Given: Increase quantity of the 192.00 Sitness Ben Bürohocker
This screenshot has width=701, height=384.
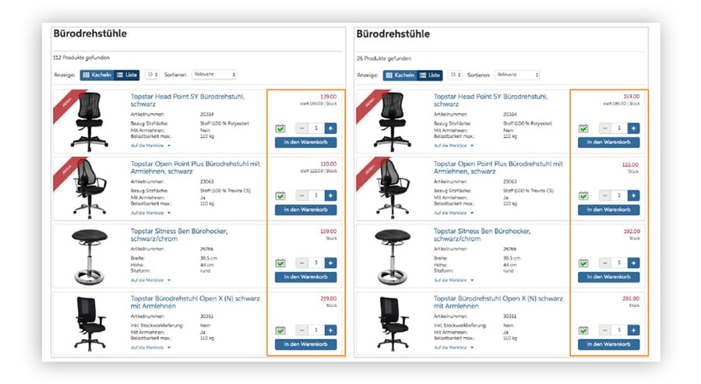Looking at the screenshot, I should (633, 262).
